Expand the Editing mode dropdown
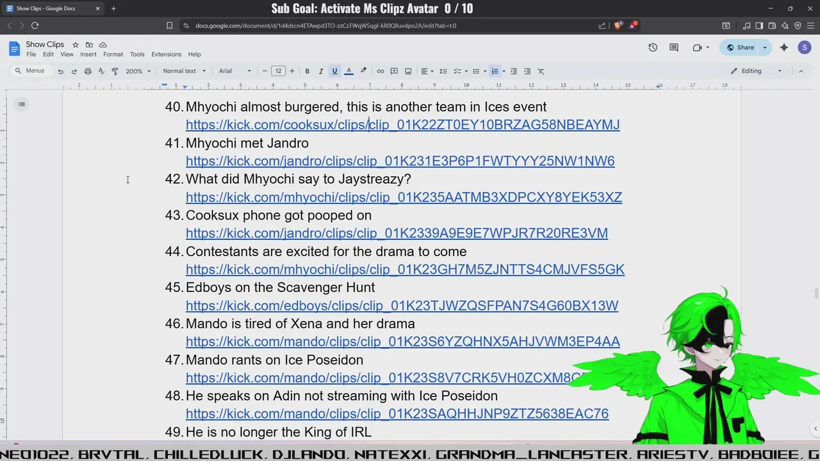This screenshot has width=820, height=461. point(757,71)
